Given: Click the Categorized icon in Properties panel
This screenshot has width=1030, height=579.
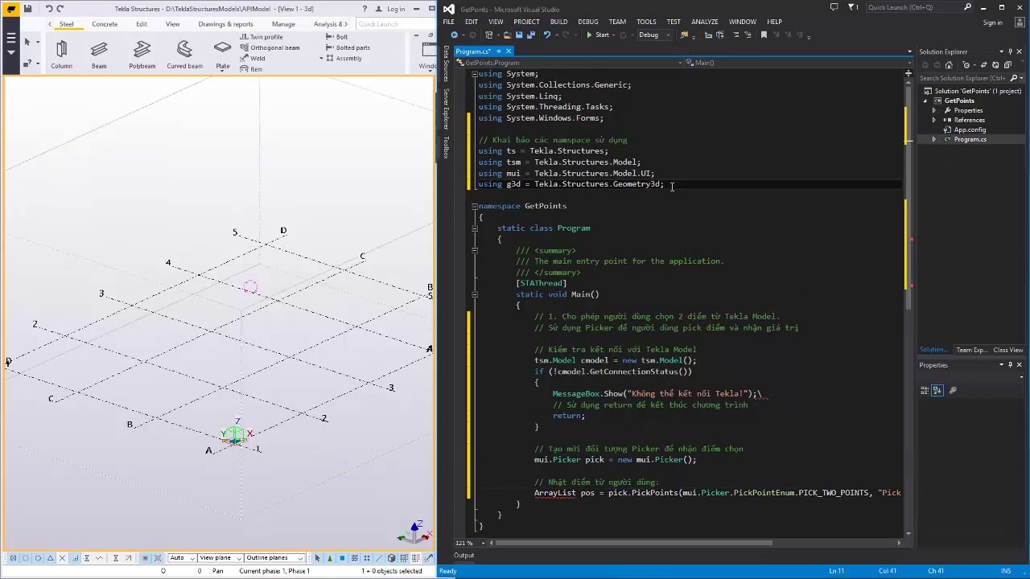Looking at the screenshot, I should pyautogui.click(x=925, y=390).
